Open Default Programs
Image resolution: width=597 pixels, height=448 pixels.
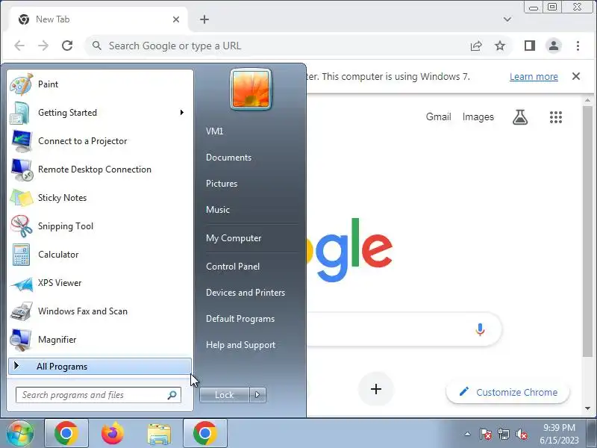[x=240, y=319]
